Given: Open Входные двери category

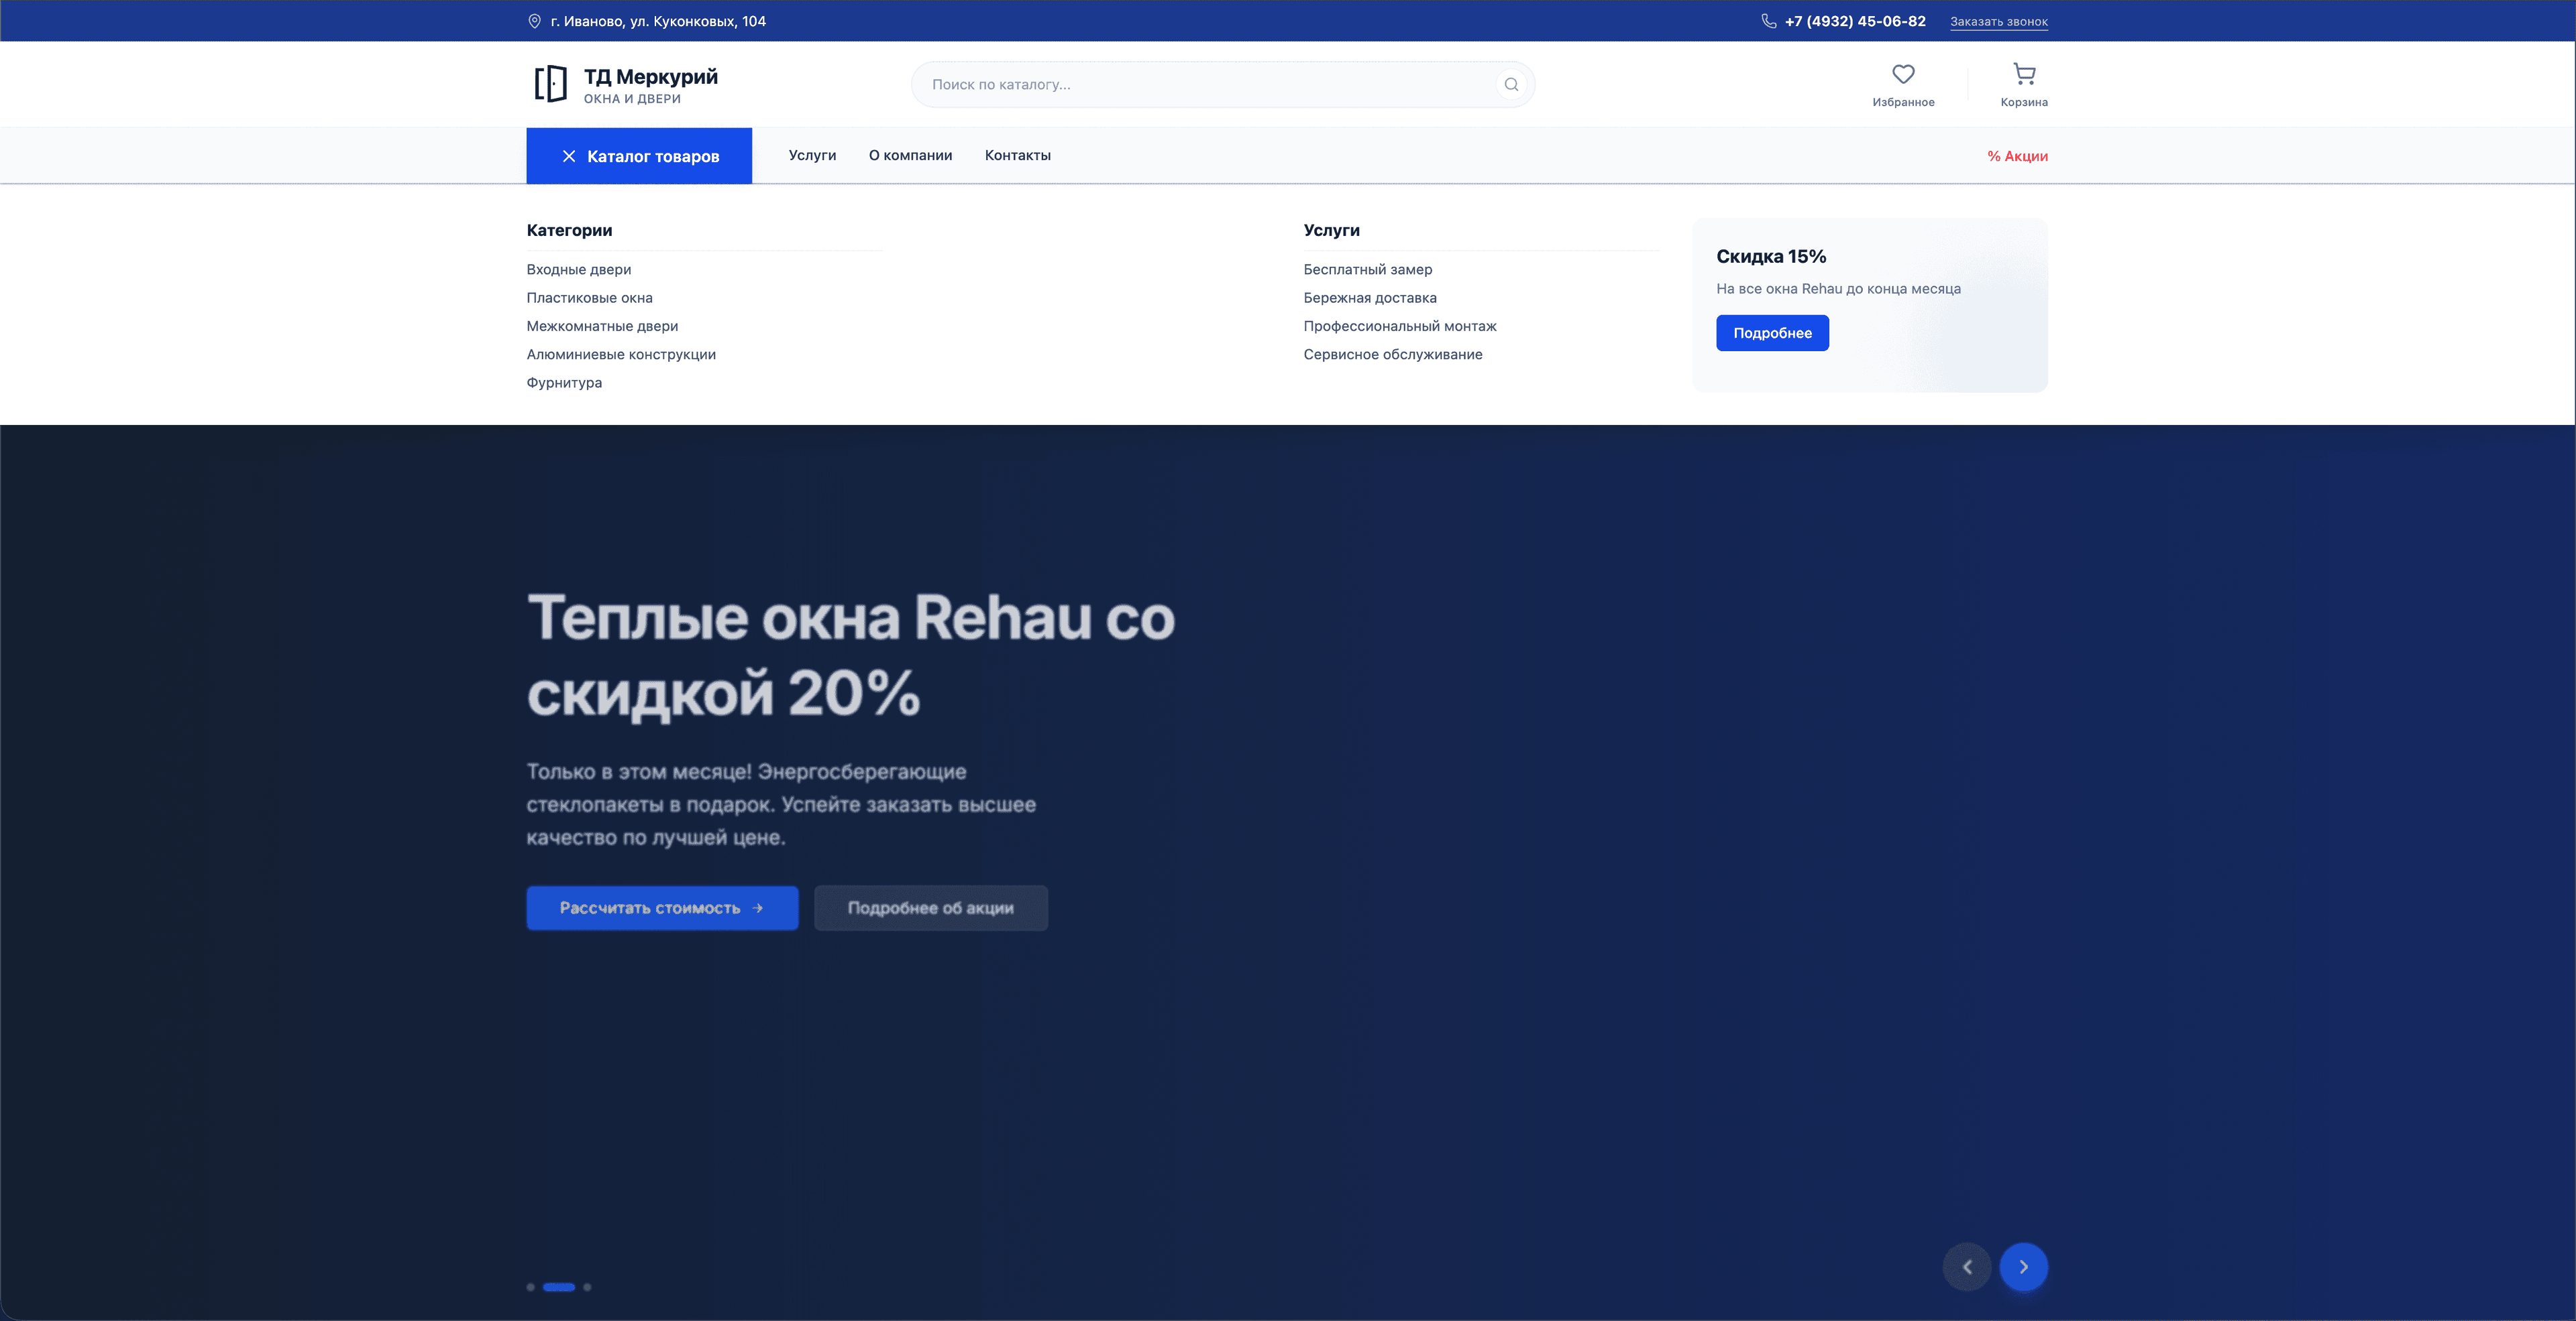Looking at the screenshot, I should 579,270.
